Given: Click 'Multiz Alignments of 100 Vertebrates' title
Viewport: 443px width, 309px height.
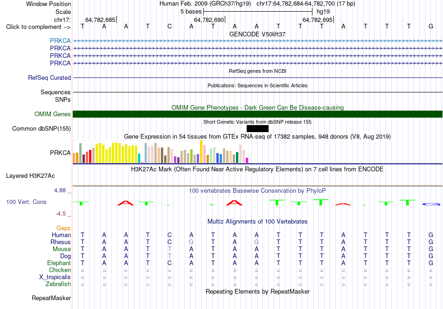Looking at the screenshot, I should [x=257, y=221].
